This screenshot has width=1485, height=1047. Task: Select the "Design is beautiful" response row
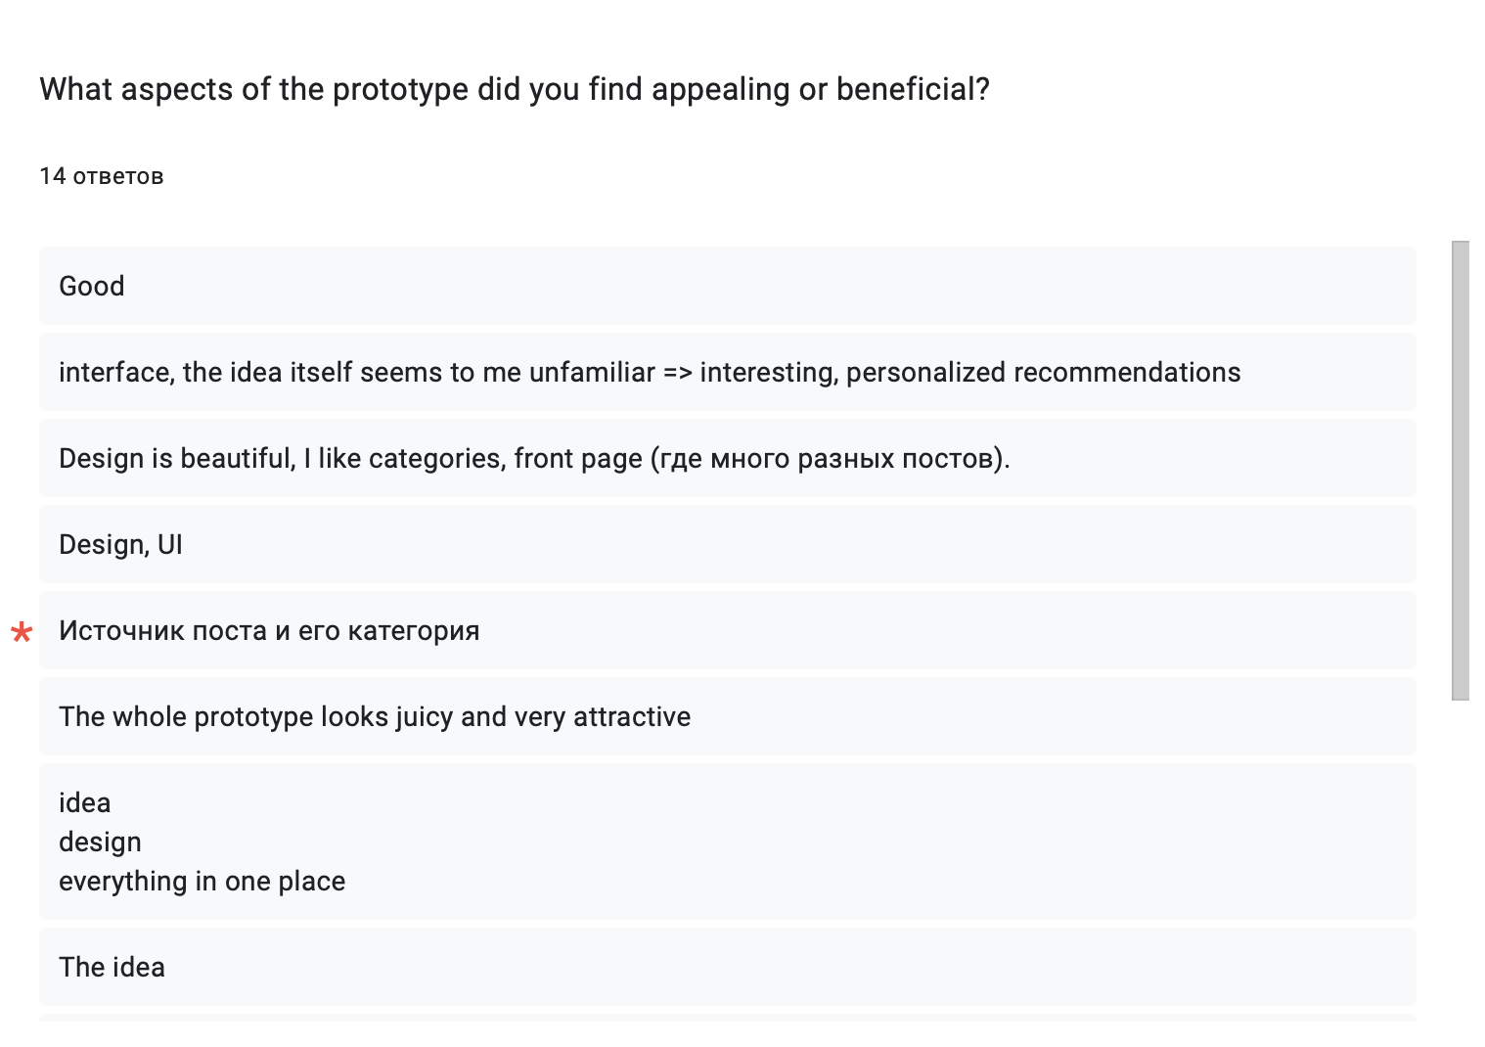click(727, 458)
